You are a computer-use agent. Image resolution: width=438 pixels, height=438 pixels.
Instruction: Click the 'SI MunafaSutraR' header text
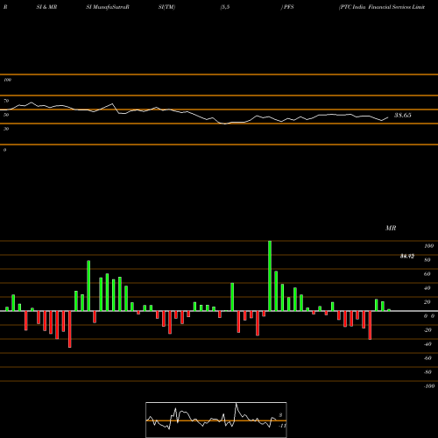(x=108, y=7)
